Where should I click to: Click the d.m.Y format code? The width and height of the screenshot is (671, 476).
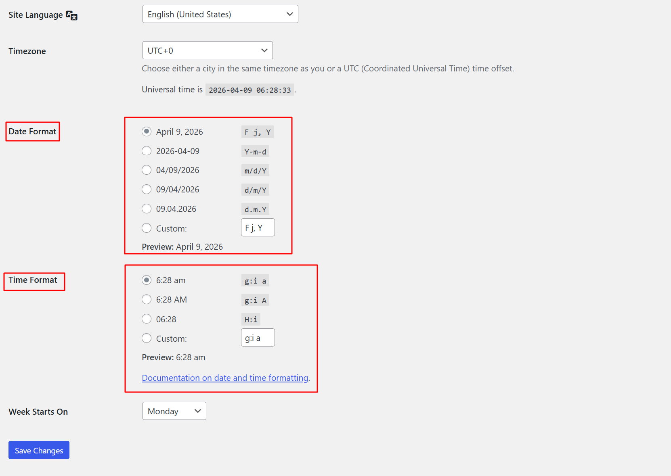click(x=255, y=209)
